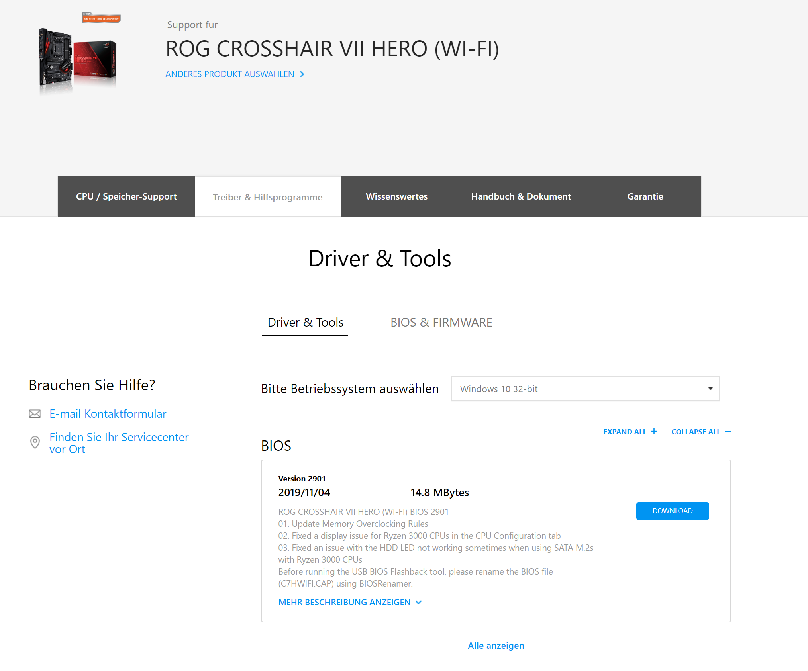This screenshot has width=808, height=671.
Task: Click the Alle anzeigen link
Action: coord(496,646)
